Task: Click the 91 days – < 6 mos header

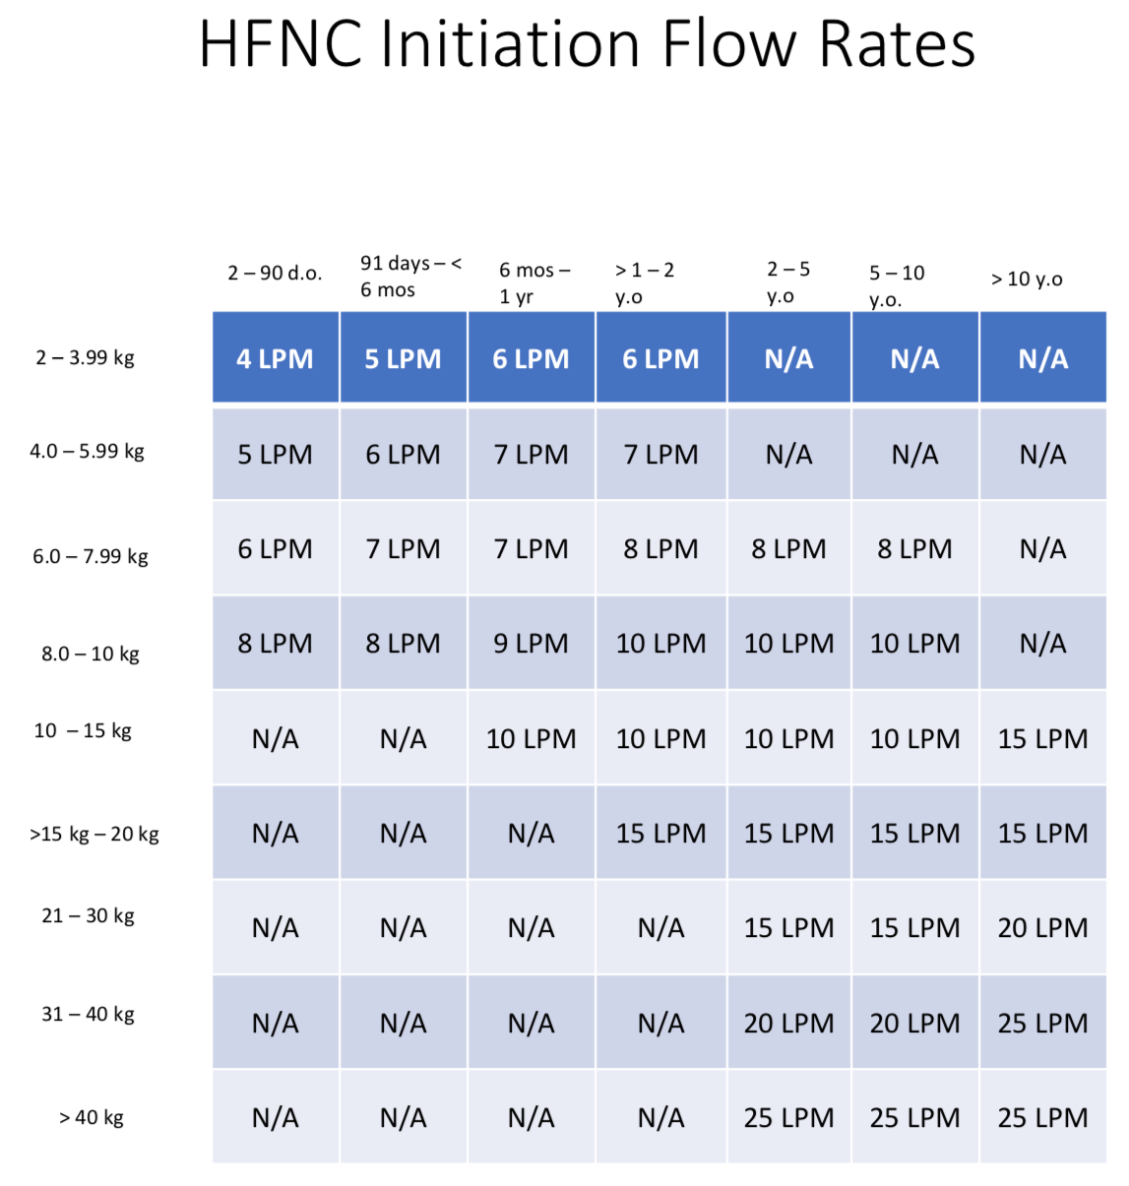Action: tap(409, 277)
